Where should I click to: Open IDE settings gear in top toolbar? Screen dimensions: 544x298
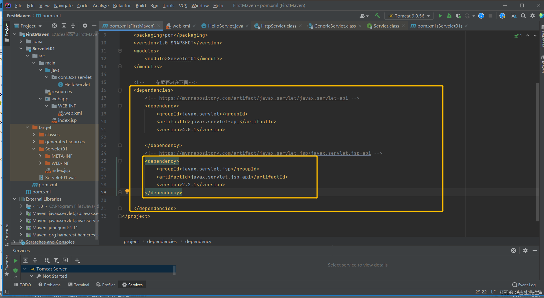pyautogui.click(x=533, y=16)
